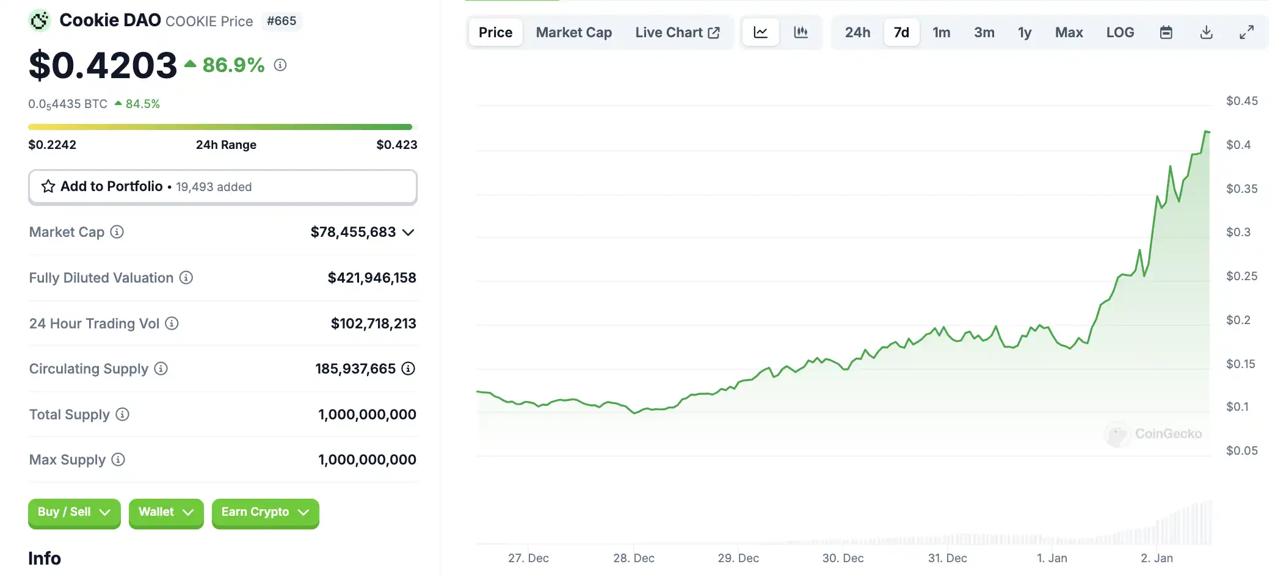Switch to candlestick chart view icon
The width and height of the screenshot is (1275, 575).
tap(801, 32)
